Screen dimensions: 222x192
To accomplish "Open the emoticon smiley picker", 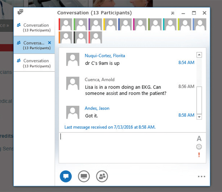I will 199,147.
